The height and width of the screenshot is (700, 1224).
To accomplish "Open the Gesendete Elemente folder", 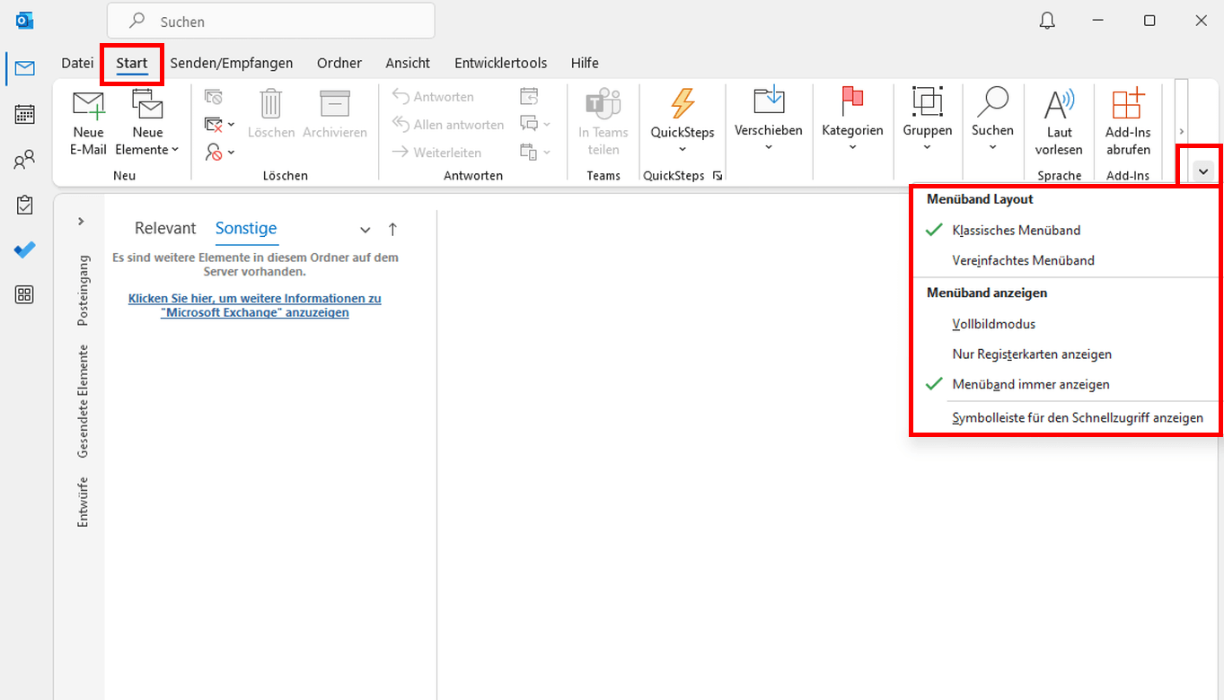I will 84,402.
